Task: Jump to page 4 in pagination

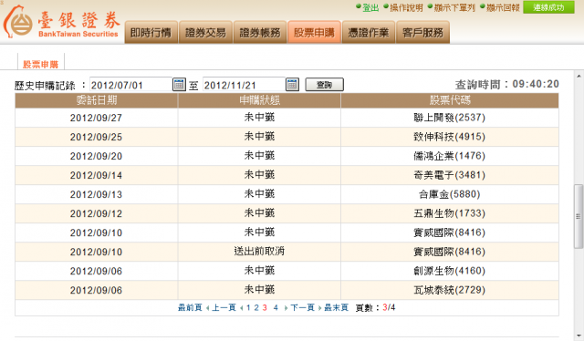Action: (276, 307)
